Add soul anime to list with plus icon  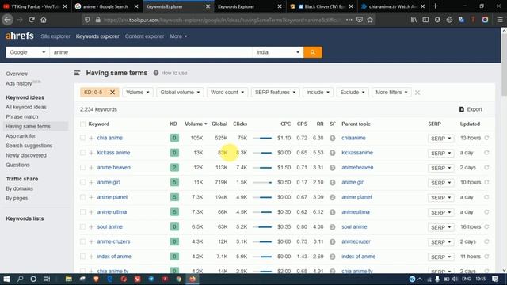coord(91,227)
